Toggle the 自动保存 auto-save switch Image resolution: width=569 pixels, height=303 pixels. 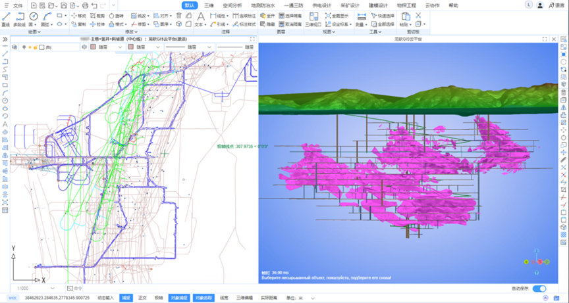click(539, 289)
